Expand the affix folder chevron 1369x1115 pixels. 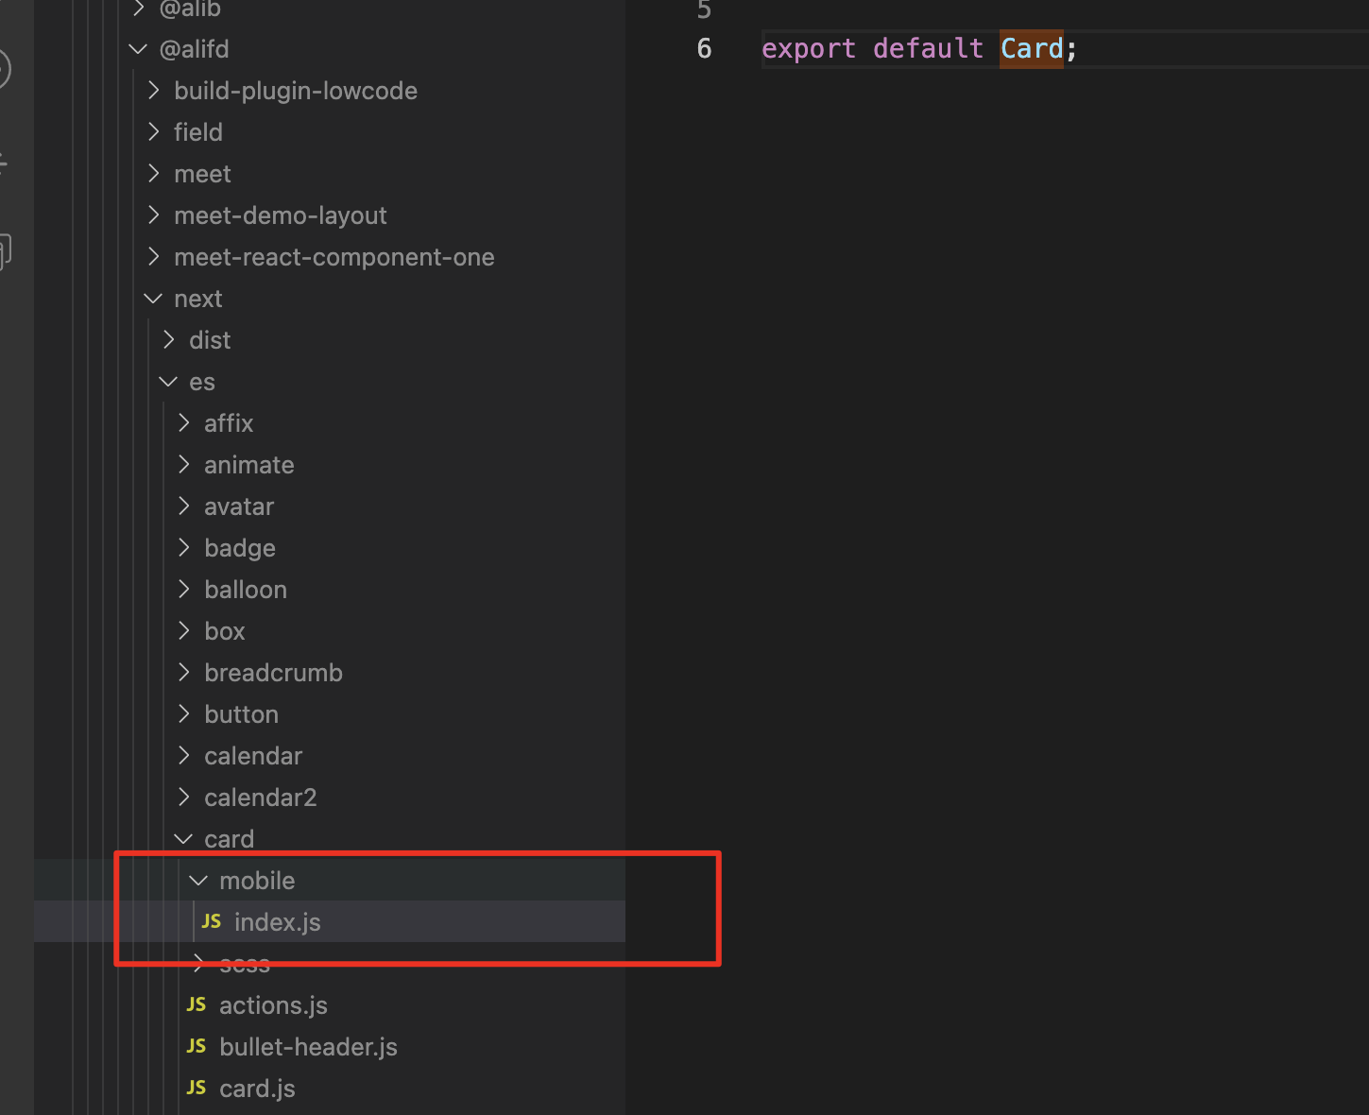coord(183,423)
